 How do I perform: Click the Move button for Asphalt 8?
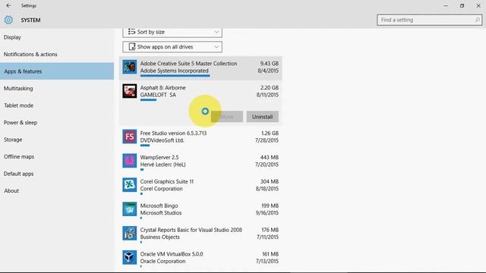[227, 117]
